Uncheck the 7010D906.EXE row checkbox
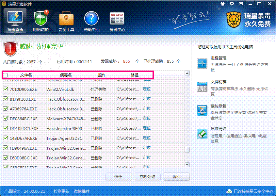Image resolution: width=276 pixels, height=196 pixels. tap(6, 89)
